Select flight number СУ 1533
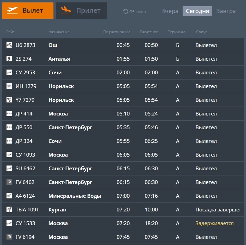The image size is (246, 245). pyautogui.click(x=25, y=223)
